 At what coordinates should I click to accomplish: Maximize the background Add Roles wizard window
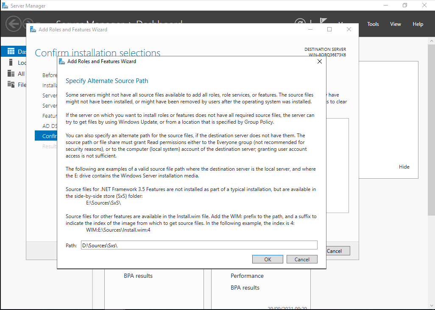tap(329, 29)
